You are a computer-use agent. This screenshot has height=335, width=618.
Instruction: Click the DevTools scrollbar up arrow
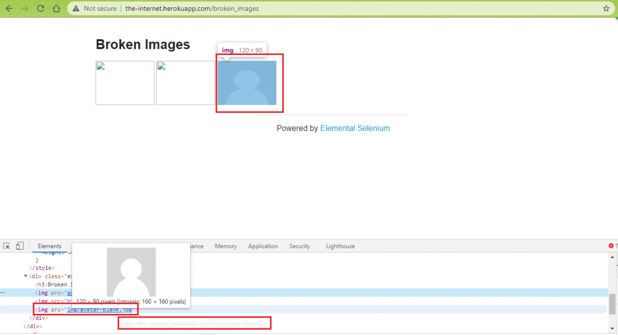point(612,257)
